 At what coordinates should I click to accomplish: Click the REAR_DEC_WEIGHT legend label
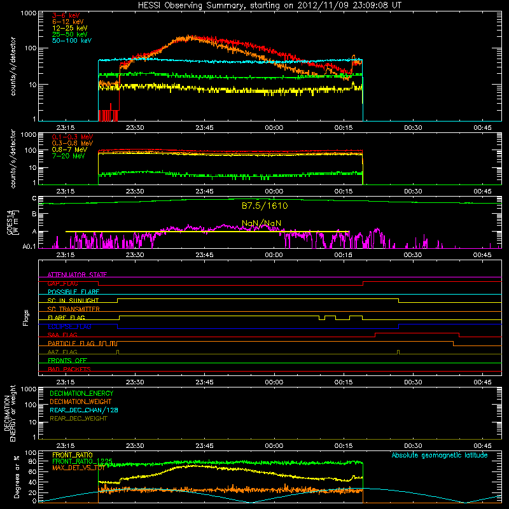[78, 419]
